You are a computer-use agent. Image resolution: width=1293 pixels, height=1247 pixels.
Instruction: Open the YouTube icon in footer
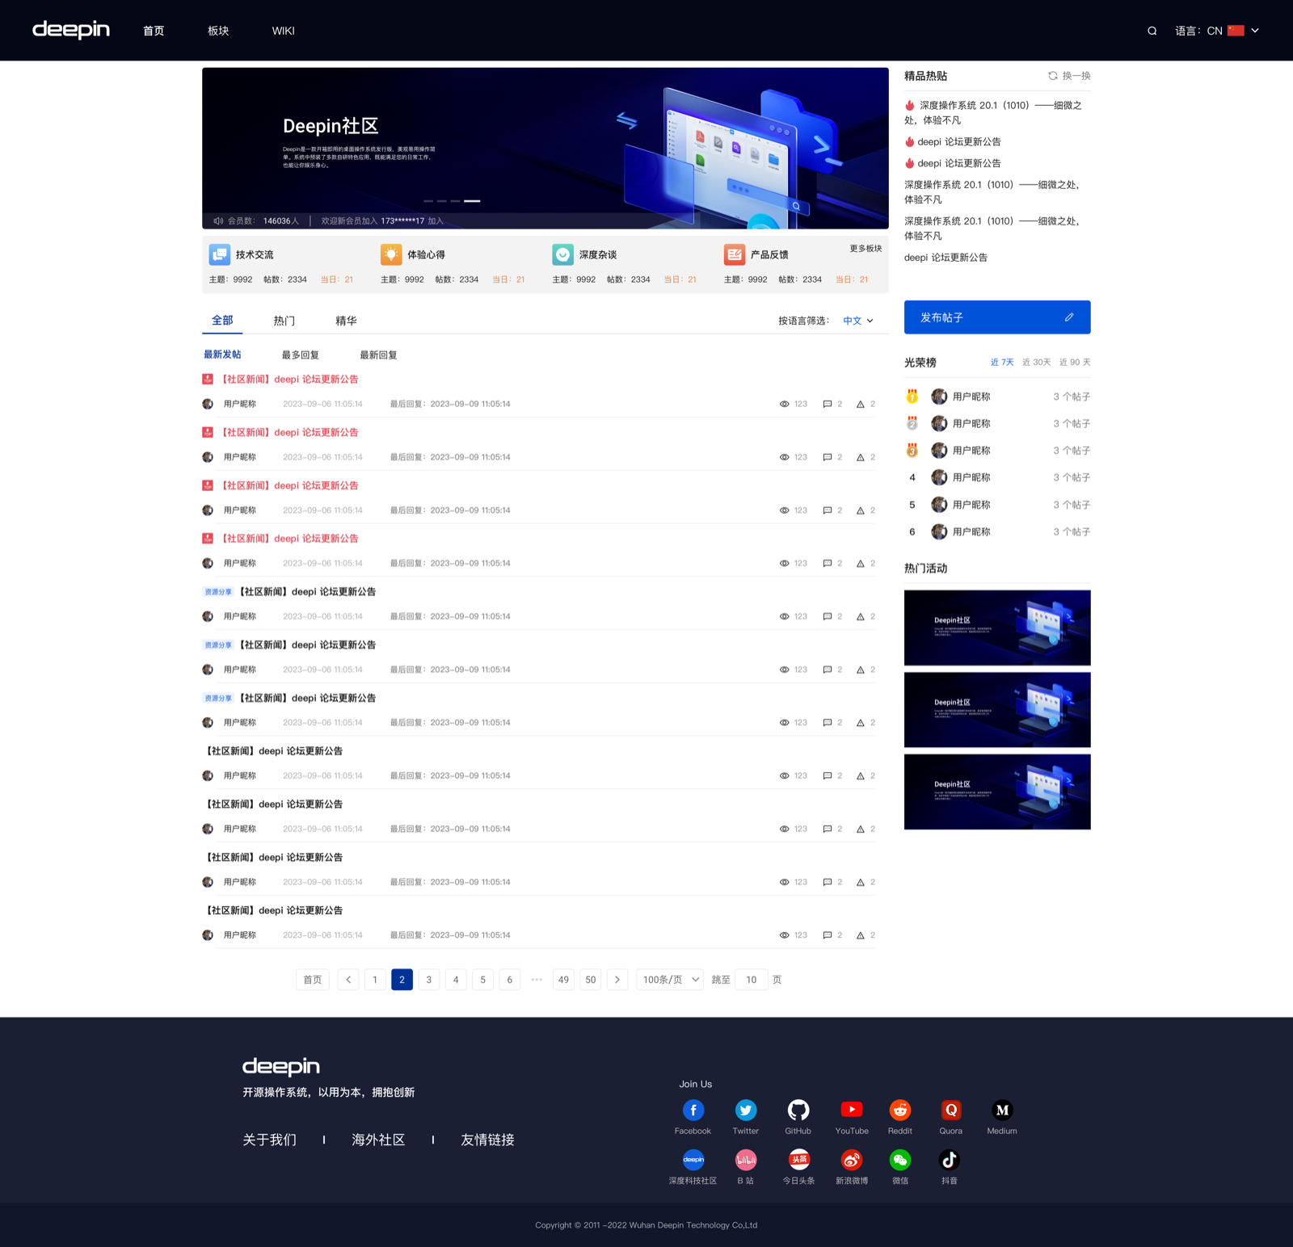[x=852, y=1111]
